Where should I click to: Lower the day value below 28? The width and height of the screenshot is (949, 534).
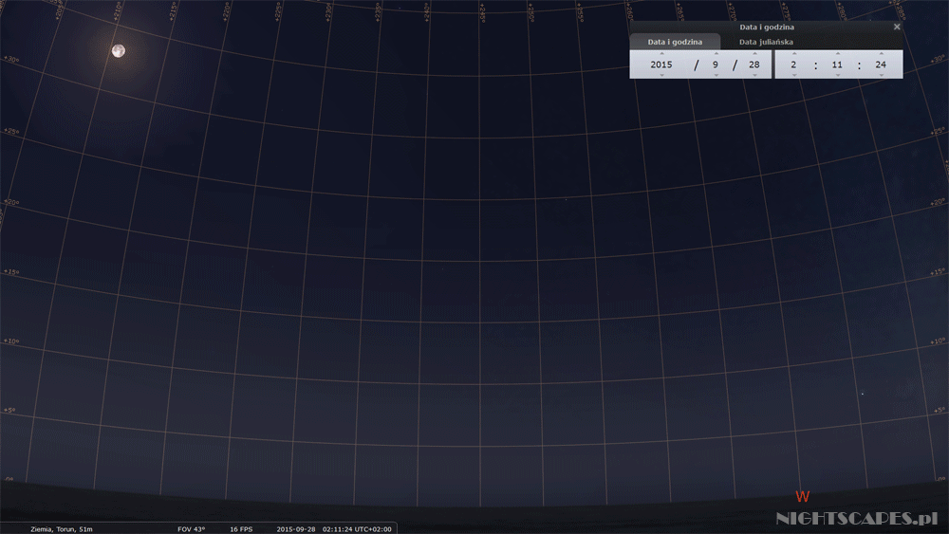754,75
